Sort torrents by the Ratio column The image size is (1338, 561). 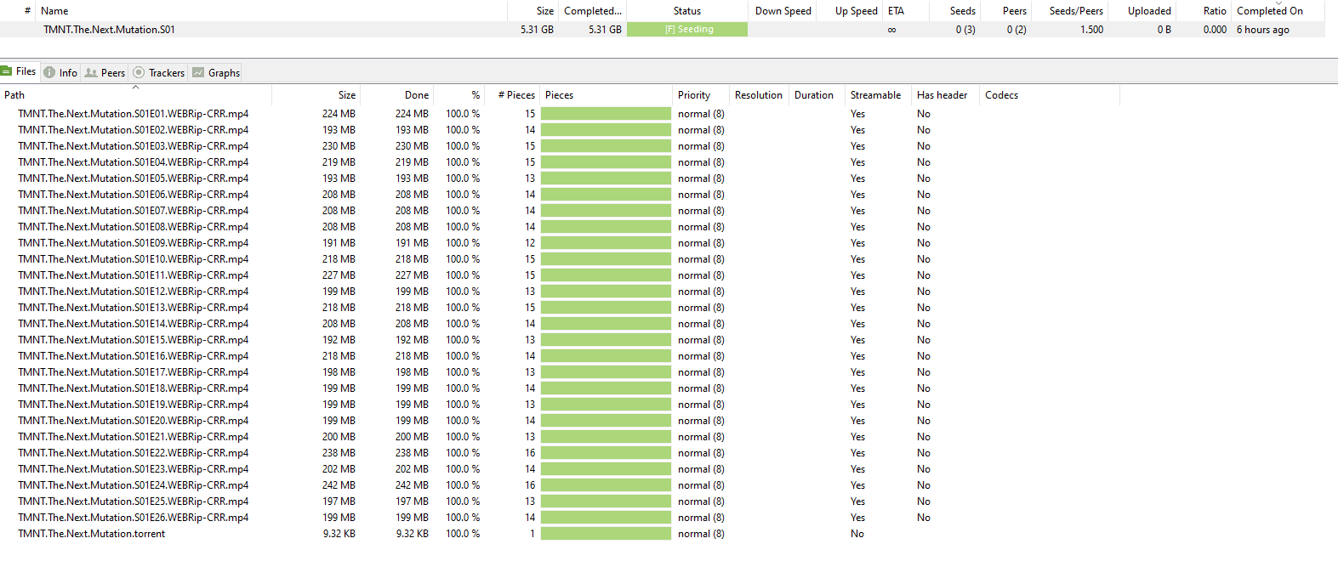pos(1214,11)
